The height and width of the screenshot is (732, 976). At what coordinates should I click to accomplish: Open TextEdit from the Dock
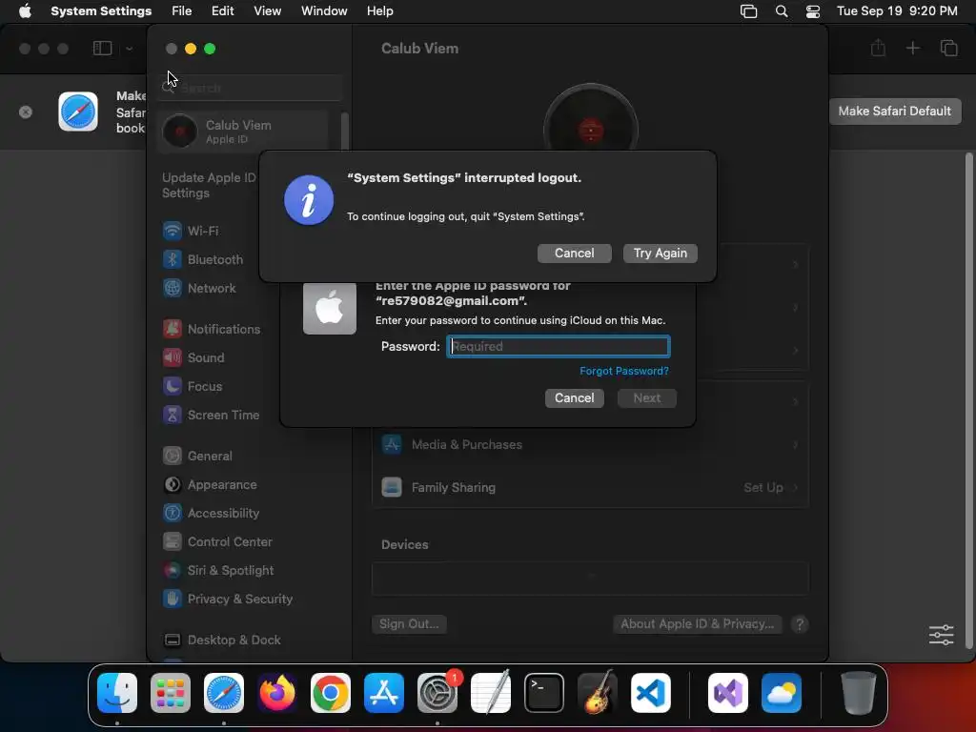pyautogui.click(x=491, y=692)
